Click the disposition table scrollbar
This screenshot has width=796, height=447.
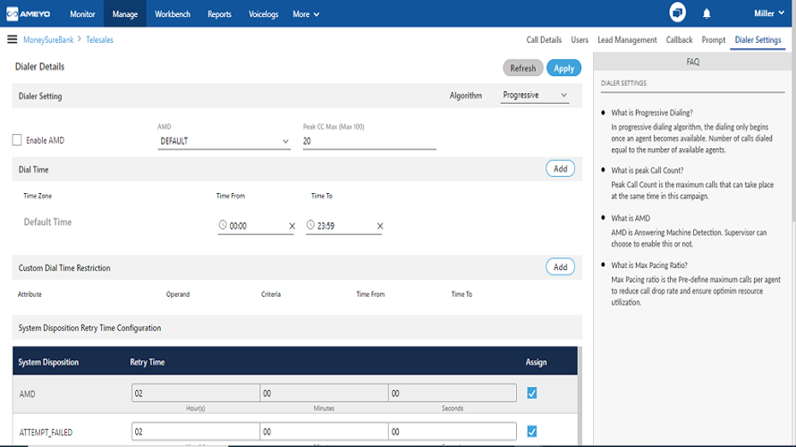(580, 396)
